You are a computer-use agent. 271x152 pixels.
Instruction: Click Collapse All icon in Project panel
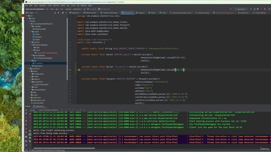[55, 13]
